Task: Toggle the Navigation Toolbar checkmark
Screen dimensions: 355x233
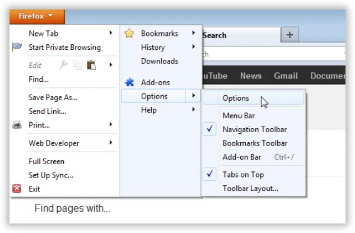Action: [x=209, y=129]
